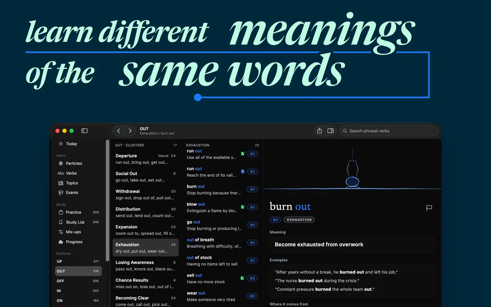491x307 pixels.
Task: Select sell out entry
Action: 222,279
